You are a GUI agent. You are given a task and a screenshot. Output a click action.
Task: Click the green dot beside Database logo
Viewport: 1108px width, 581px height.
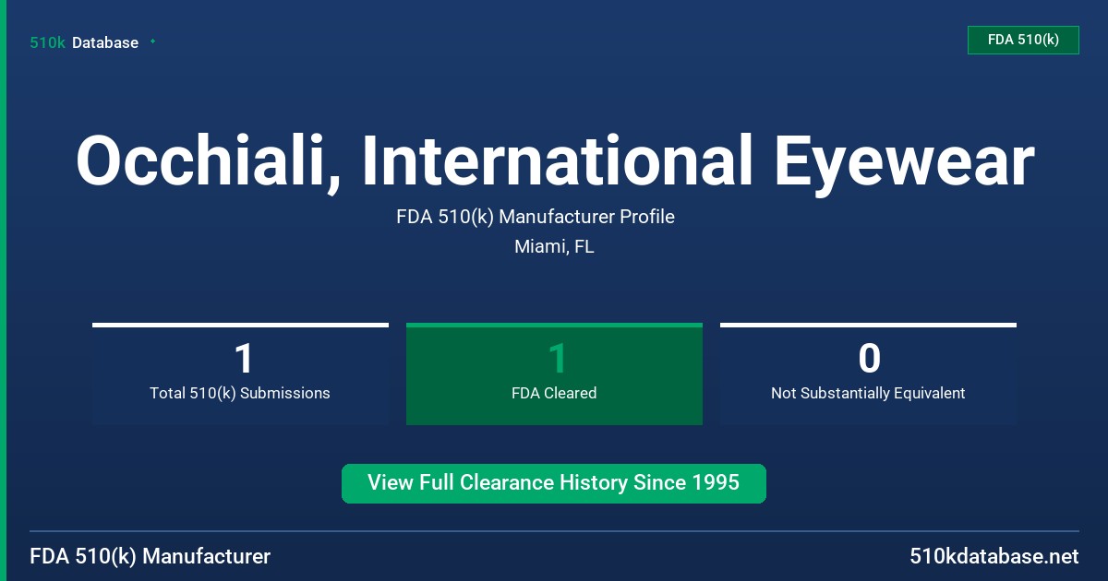click(x=152, y=41)
